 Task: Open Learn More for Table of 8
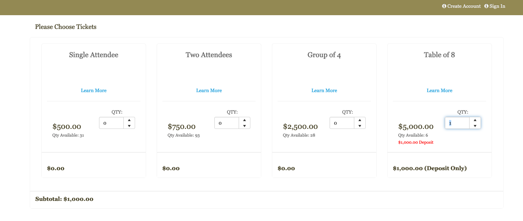tap(440, 90)
